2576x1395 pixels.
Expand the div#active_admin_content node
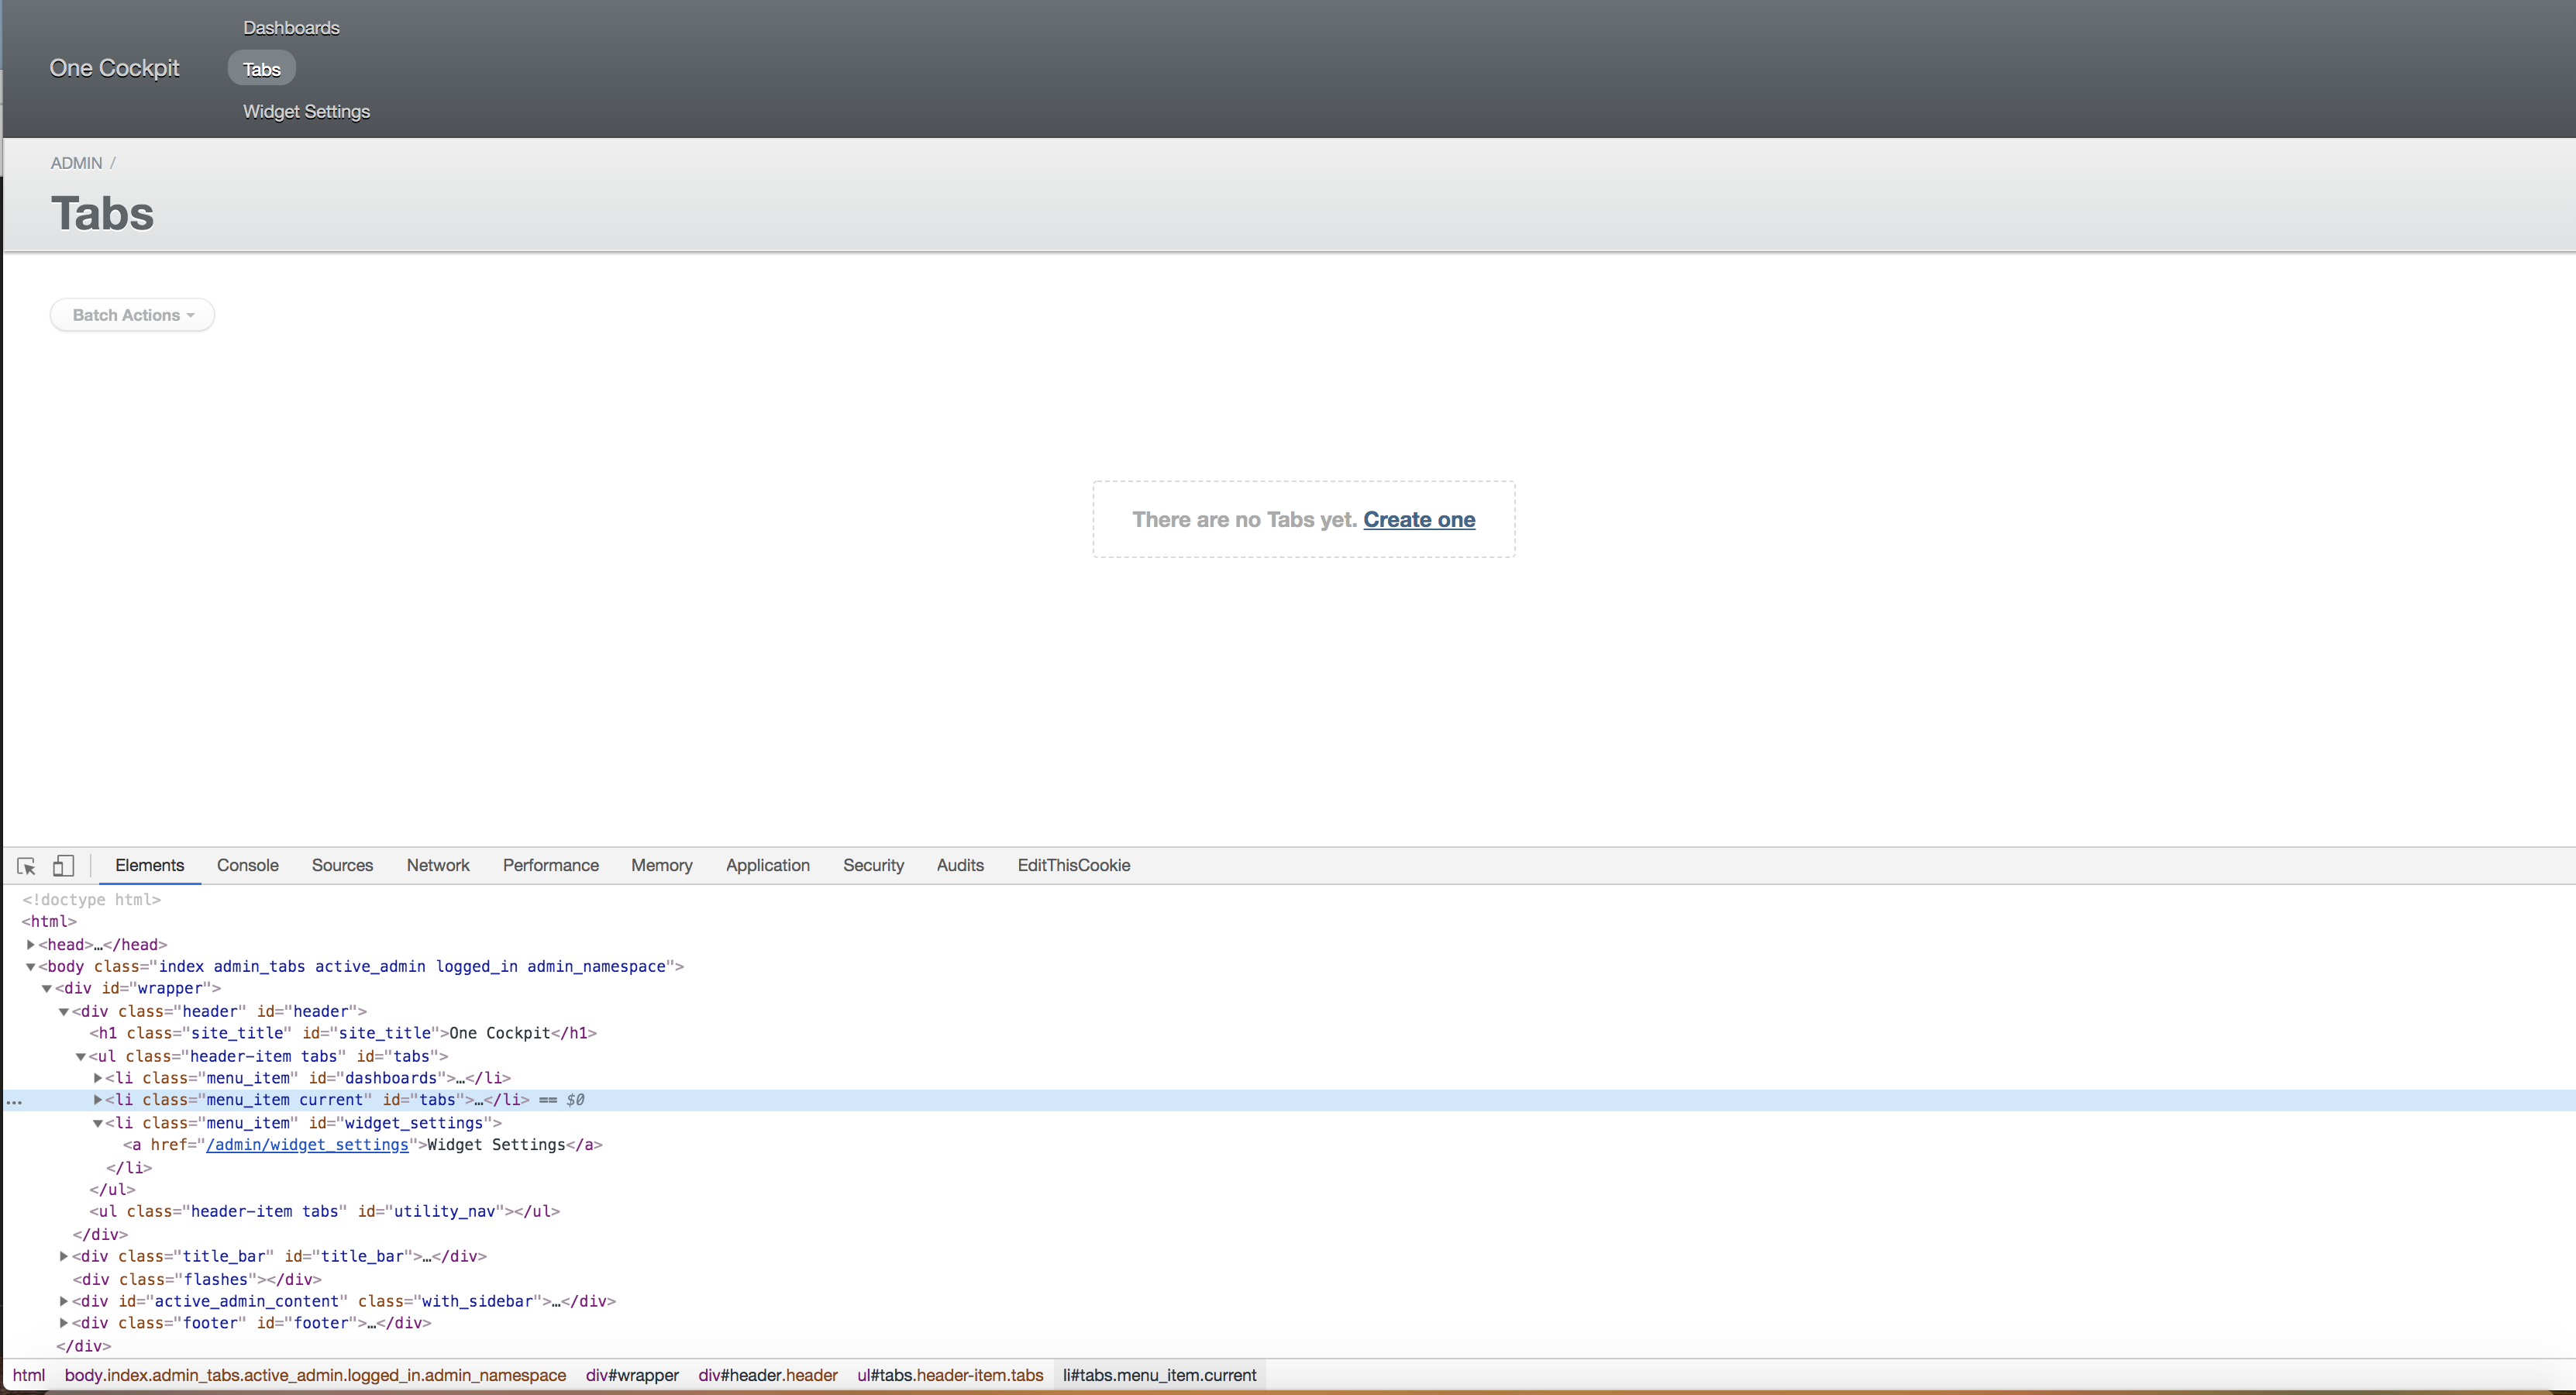click(63, 1301)
